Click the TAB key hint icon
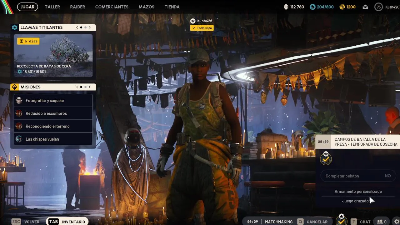Image resolution: width=400 pixels, height=225 pixels. (x=53, y=222)
